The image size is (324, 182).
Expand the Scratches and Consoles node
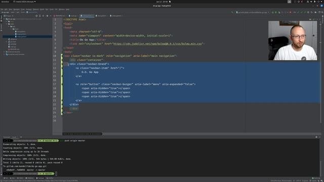pyautogui.click(x=4, y=54)
